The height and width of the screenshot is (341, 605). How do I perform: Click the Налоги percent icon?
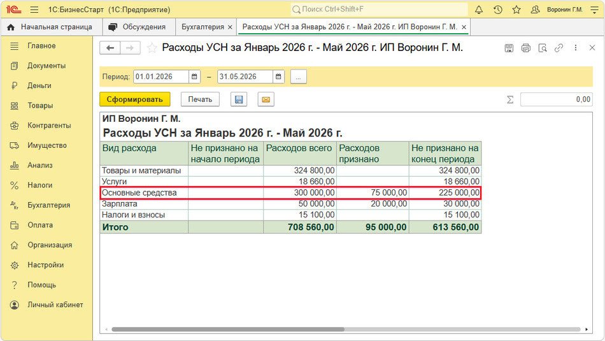14,185
